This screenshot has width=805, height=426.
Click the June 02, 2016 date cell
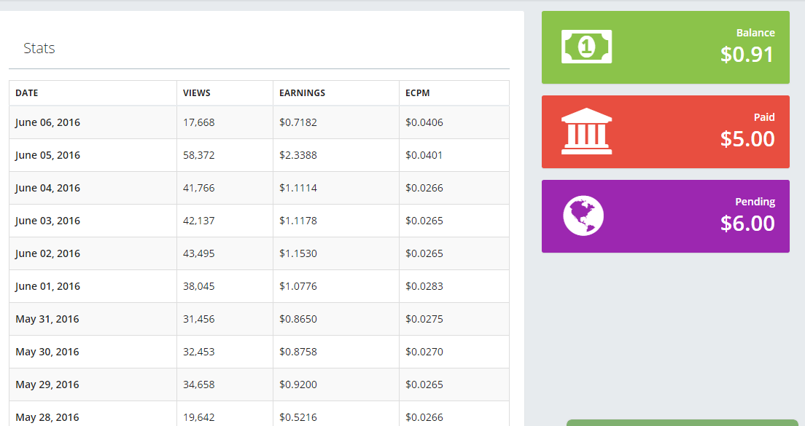point(47,253)
